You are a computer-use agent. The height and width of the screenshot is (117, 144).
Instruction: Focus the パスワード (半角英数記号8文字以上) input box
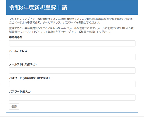(x=72, y=84)
